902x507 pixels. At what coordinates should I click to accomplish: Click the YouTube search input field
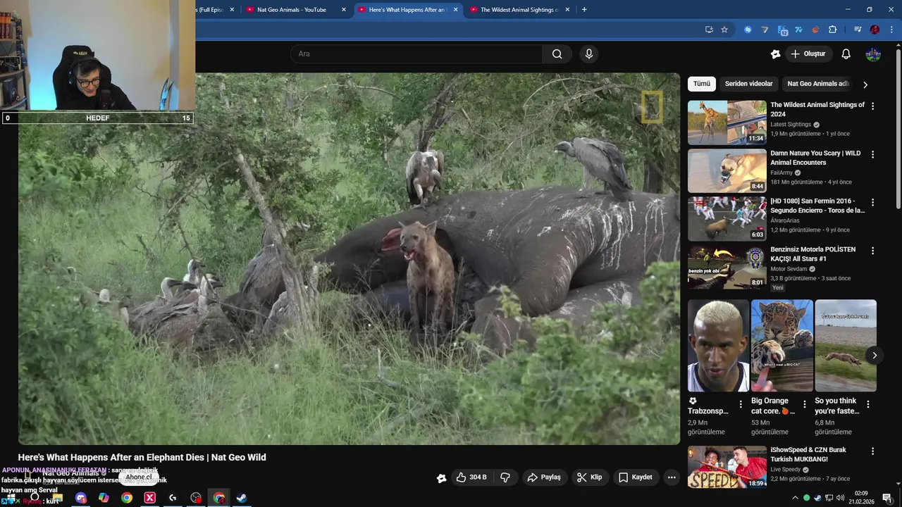(x=416, y=54)
